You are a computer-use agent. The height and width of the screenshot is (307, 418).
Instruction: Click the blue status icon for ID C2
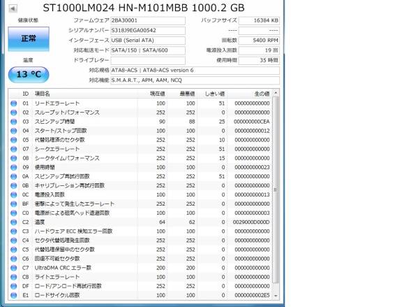click(13, 222)
